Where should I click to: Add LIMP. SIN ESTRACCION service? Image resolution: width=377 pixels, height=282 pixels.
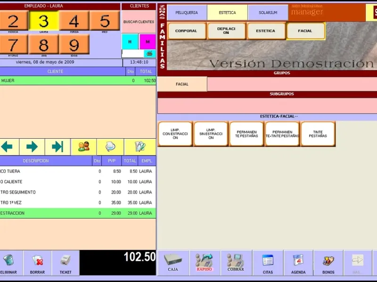[211, 134]
